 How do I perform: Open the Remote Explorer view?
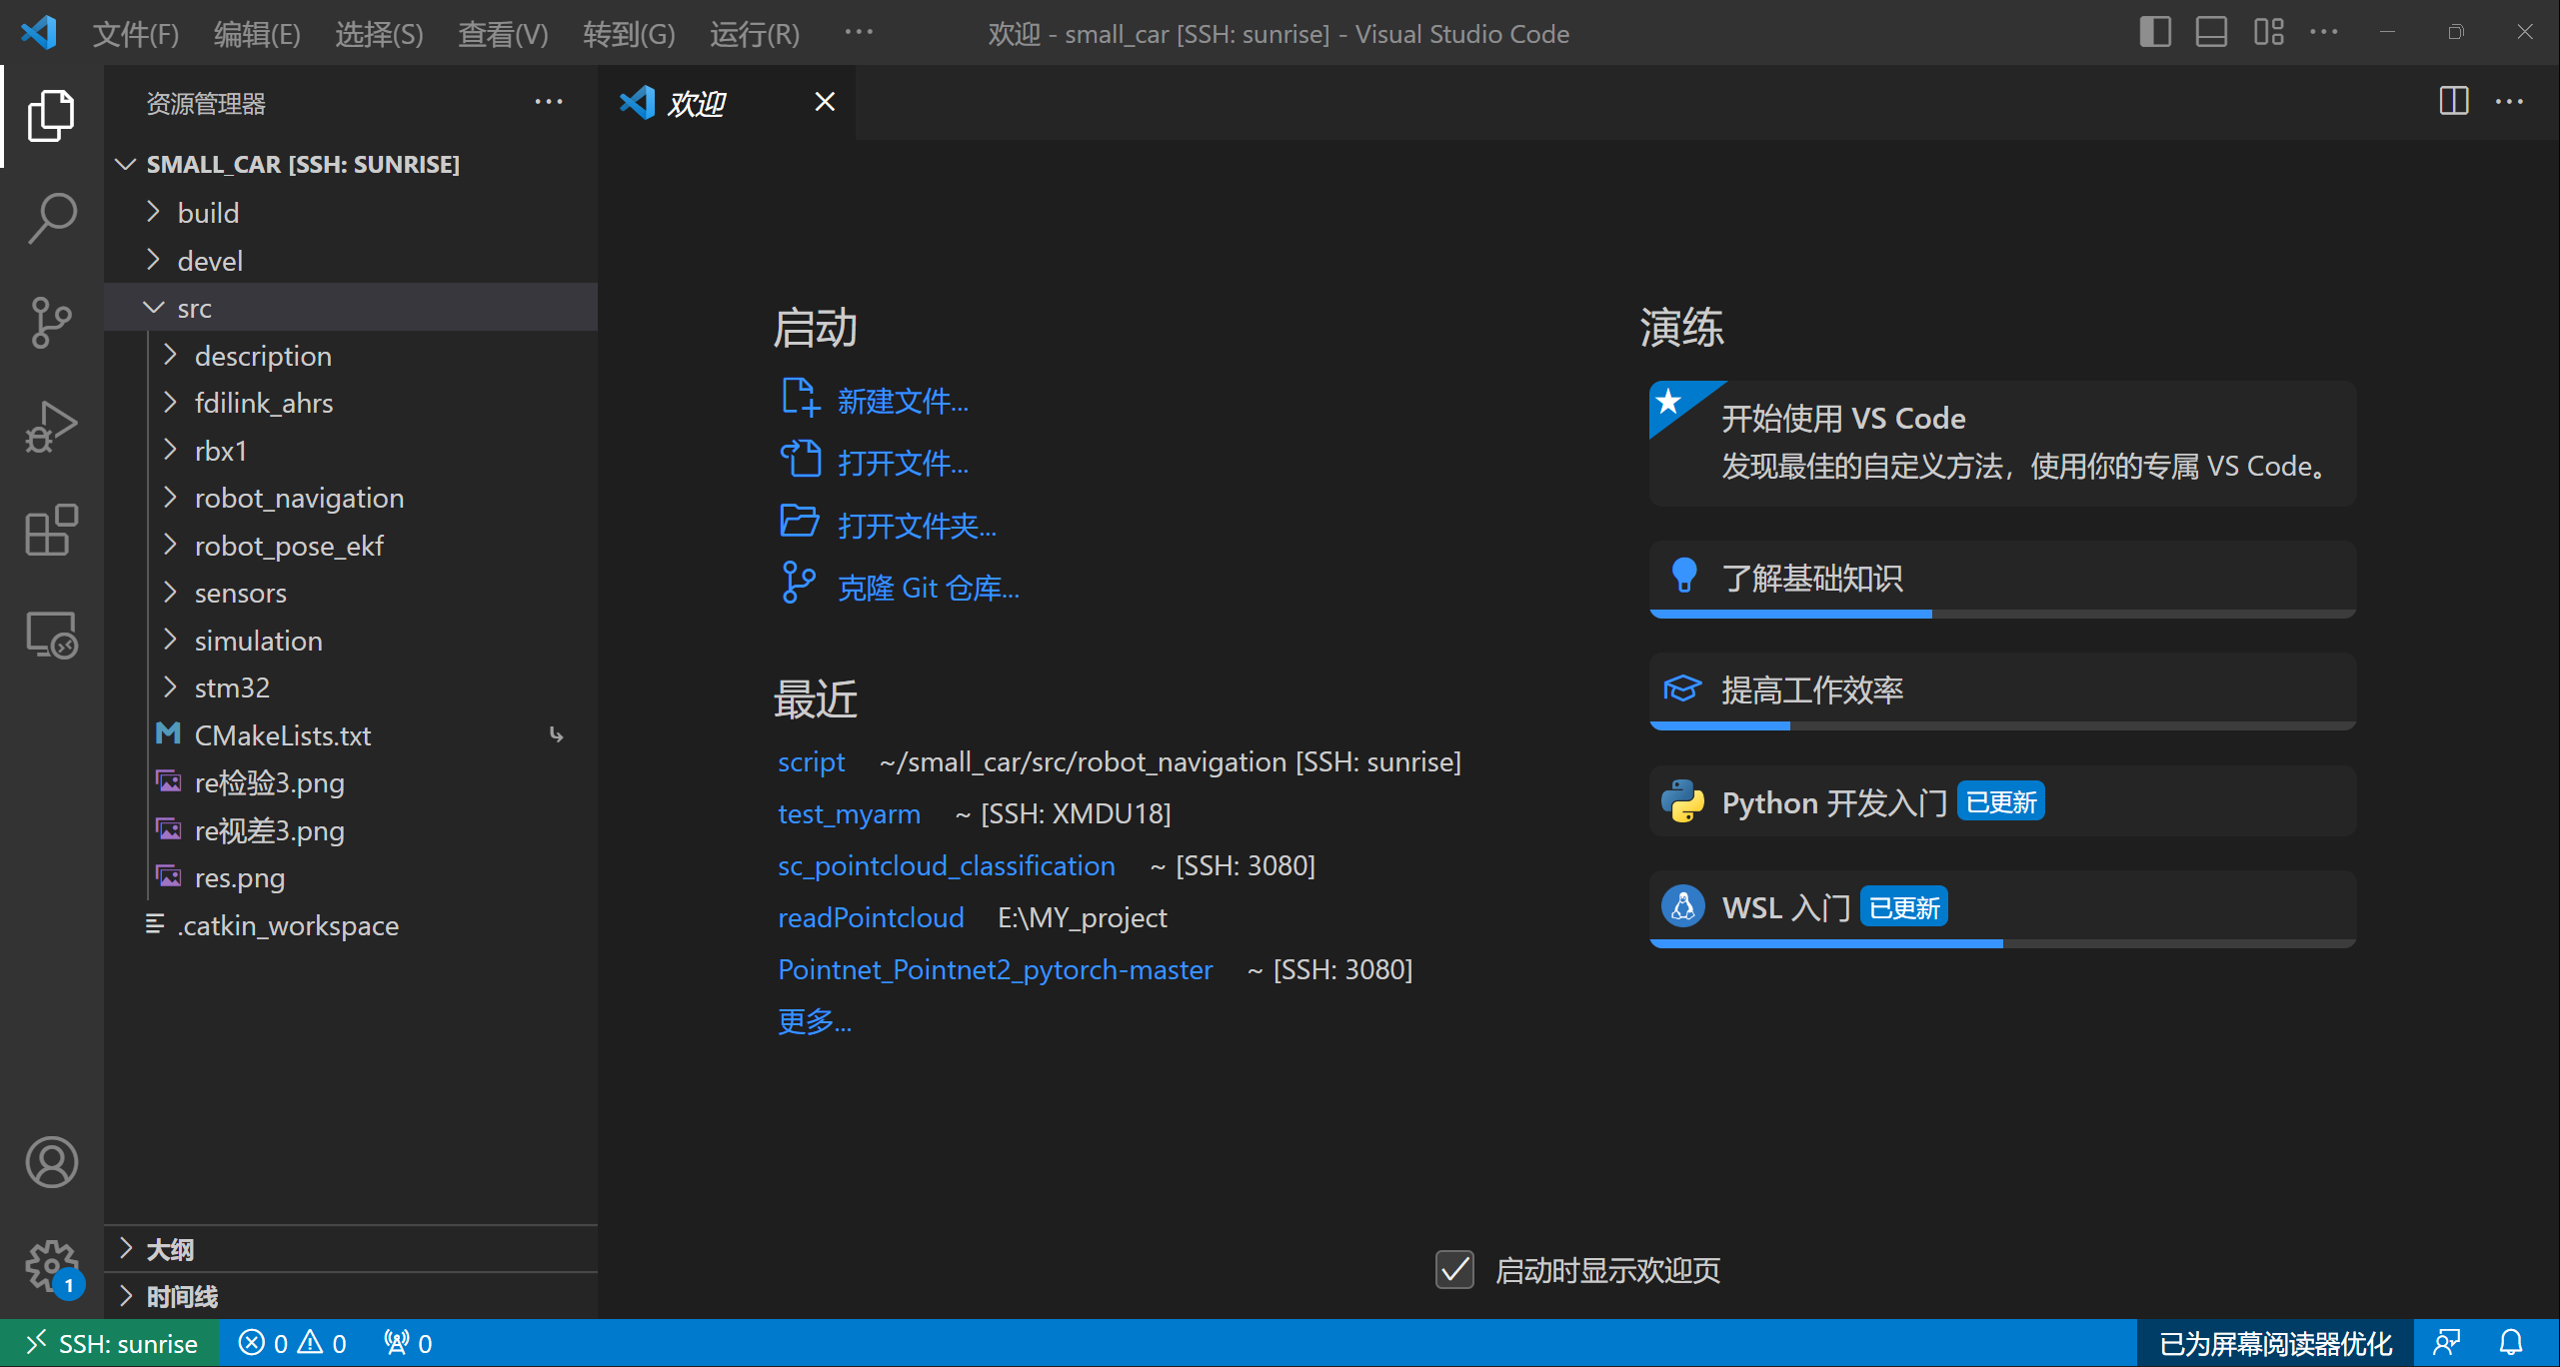tap(51, 636)
